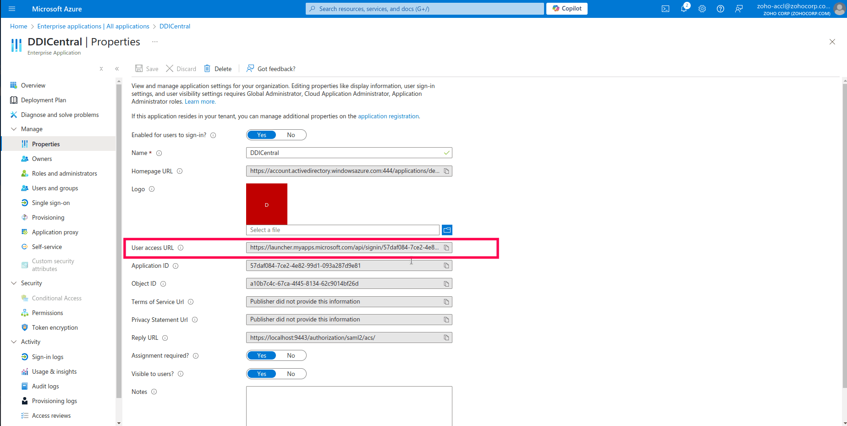The width and height of the screenshot is (847, 426).
Task: Copy the User access URL
Action: [x=446, y=248]
